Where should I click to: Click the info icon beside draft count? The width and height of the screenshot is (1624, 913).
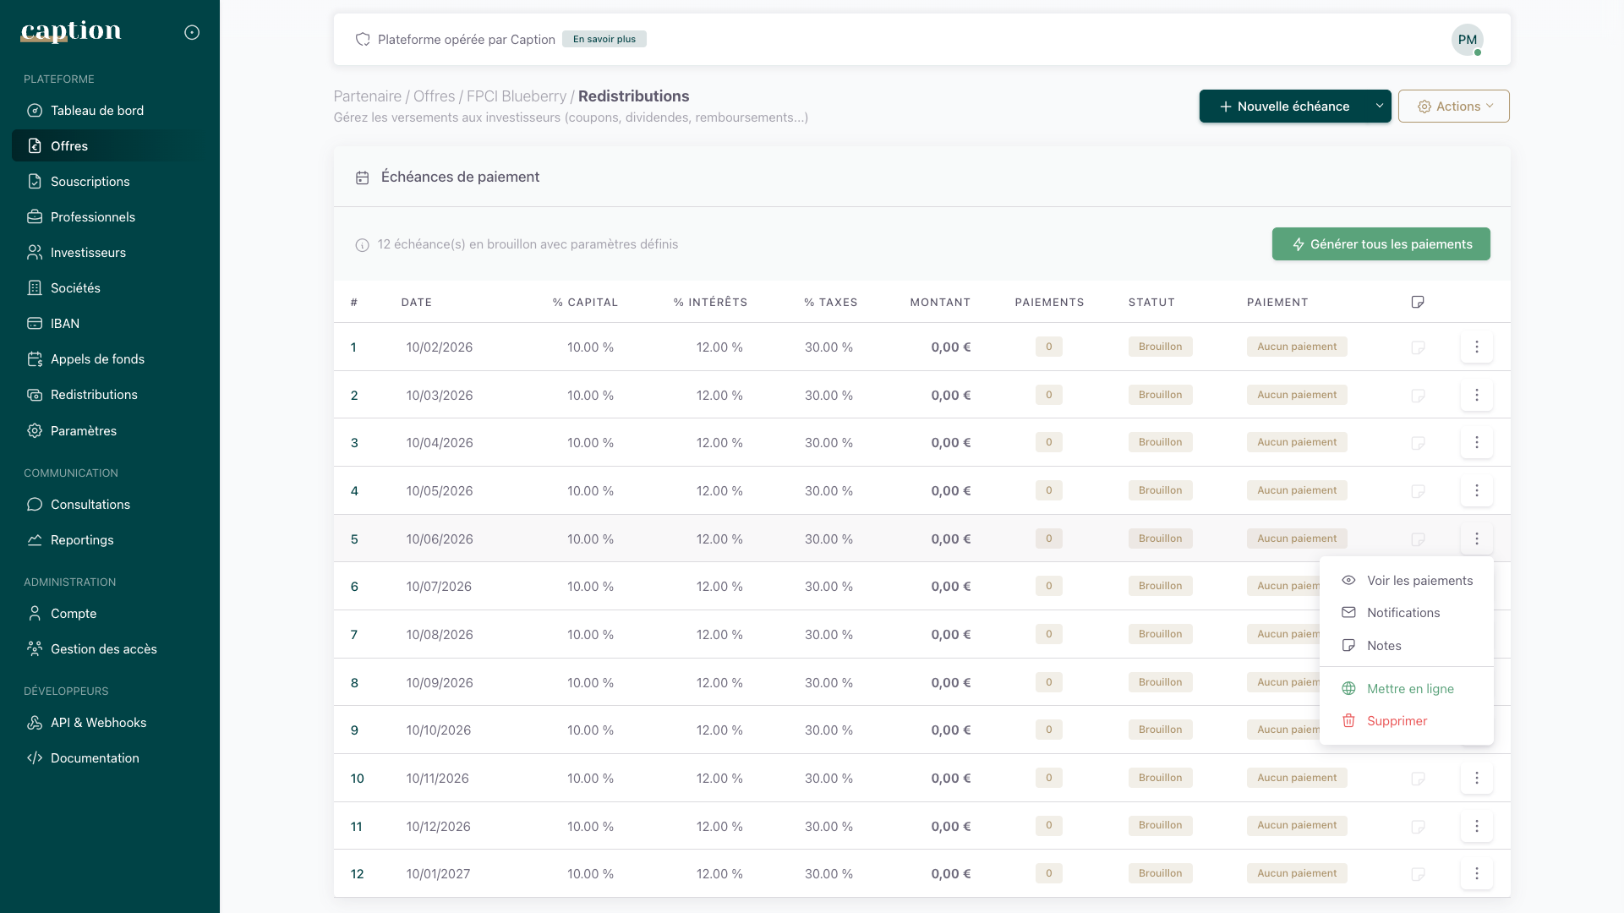tap(362, 245)
